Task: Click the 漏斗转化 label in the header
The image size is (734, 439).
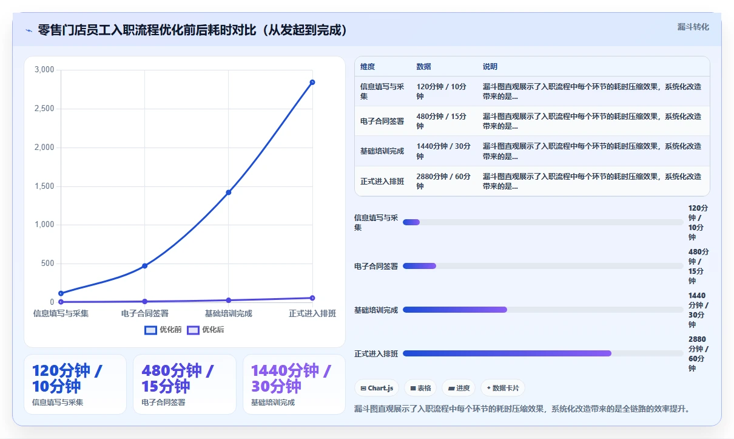Action: [x=693, y=27]
